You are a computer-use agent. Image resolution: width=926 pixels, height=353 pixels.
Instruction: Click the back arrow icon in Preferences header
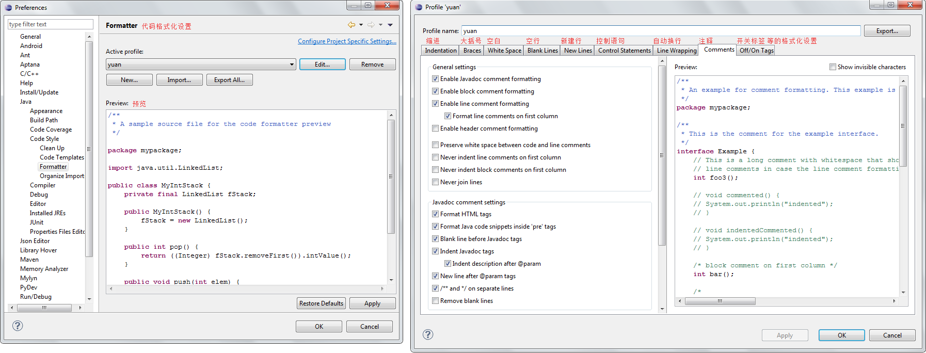[x=352, y=25]
